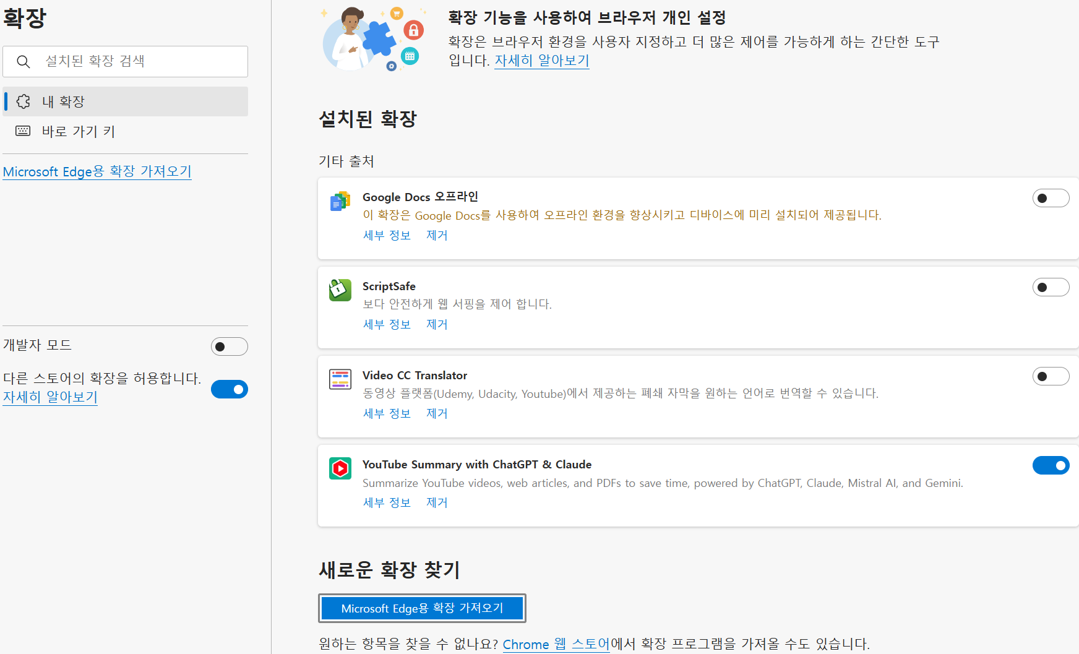Open sidebar link Microsoft Edge용 확장 가져오기

tap(97, 171)
